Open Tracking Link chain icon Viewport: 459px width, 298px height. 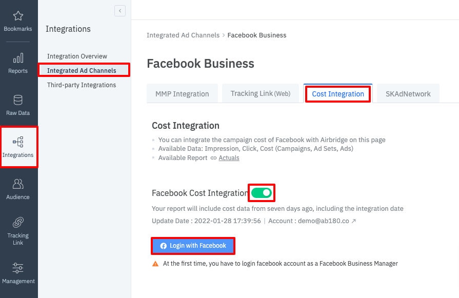[18, 223]
